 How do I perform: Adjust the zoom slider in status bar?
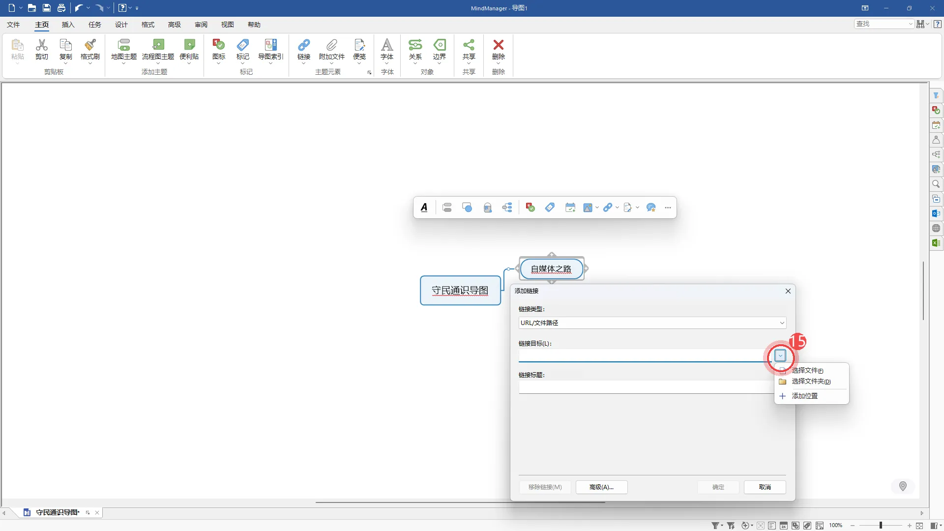click(881, 526)
